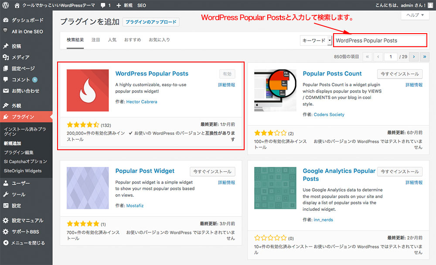Open 詳細情報 for Popular Posts Count
This screenshot has width=436, height=265.
tap(414, 85)
